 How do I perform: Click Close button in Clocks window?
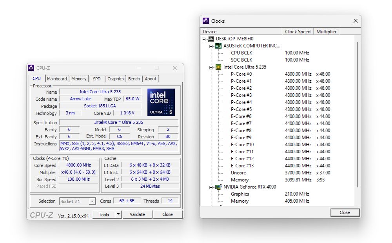345,212
